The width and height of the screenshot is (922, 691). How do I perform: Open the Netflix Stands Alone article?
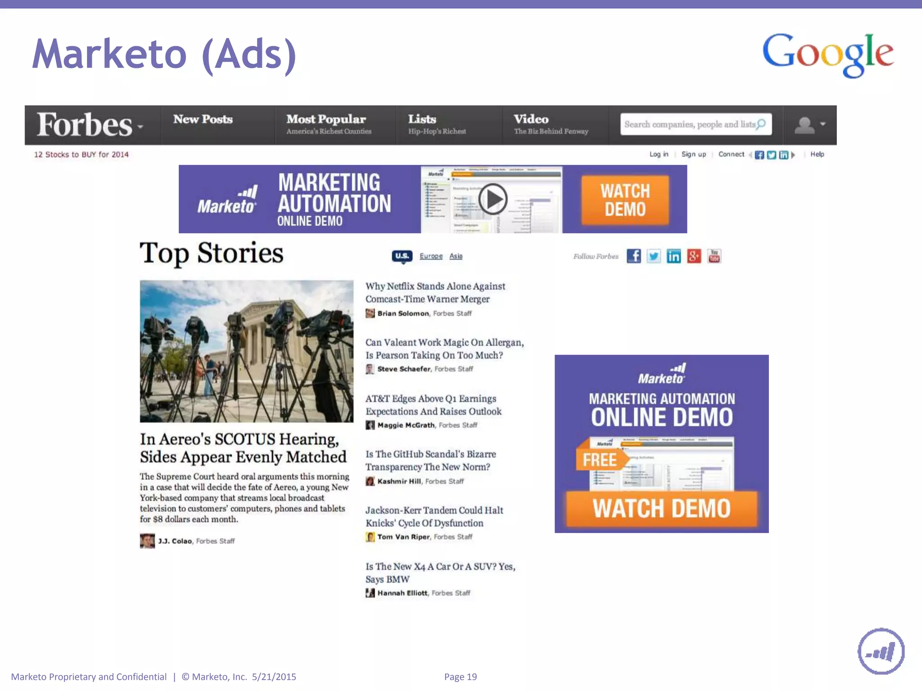435,292
